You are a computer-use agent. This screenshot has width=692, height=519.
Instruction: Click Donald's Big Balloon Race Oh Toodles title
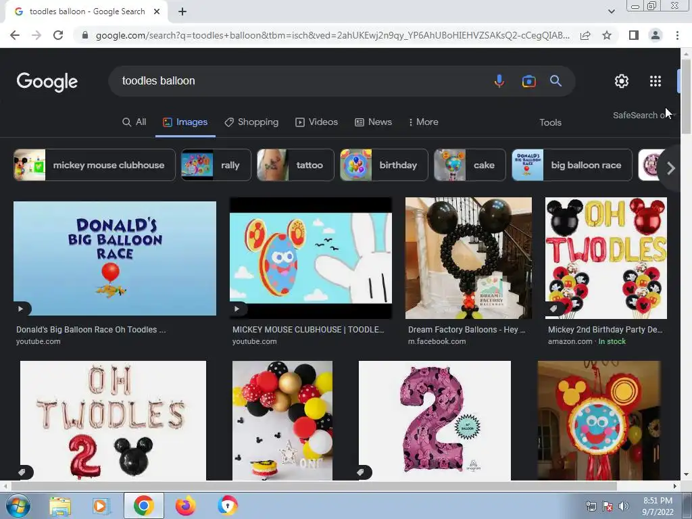[91, 330]
